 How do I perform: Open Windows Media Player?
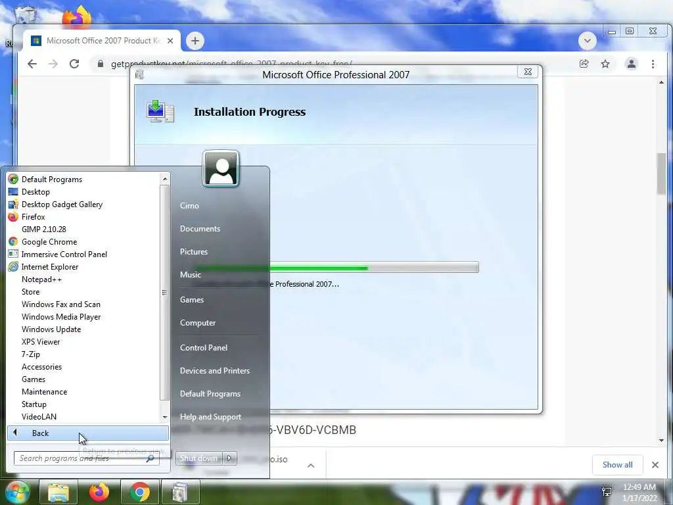[61, 317]
